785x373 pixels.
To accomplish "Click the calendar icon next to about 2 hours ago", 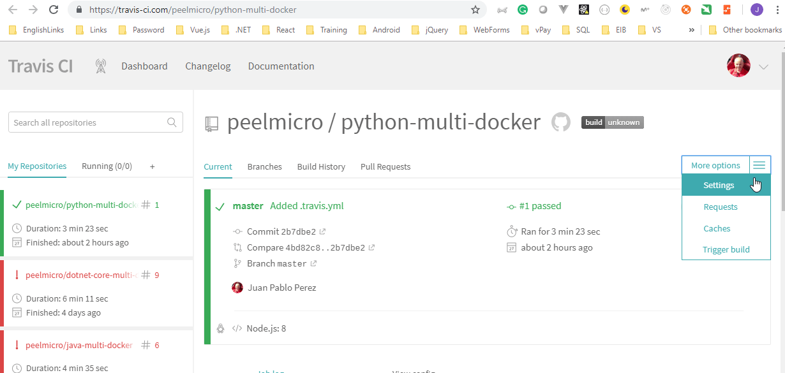I will pyautogui.click(x=512, y=247).
